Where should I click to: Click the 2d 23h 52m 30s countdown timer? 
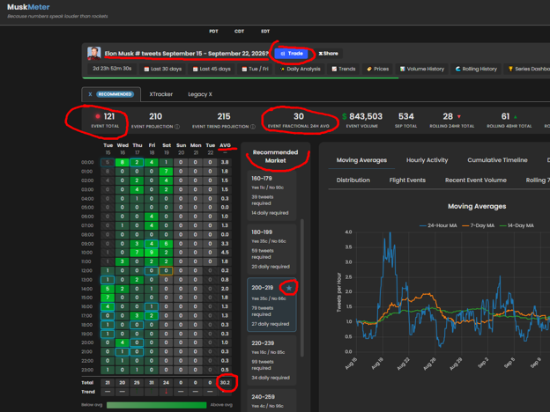pyautogui.click(x=112, y=69)
